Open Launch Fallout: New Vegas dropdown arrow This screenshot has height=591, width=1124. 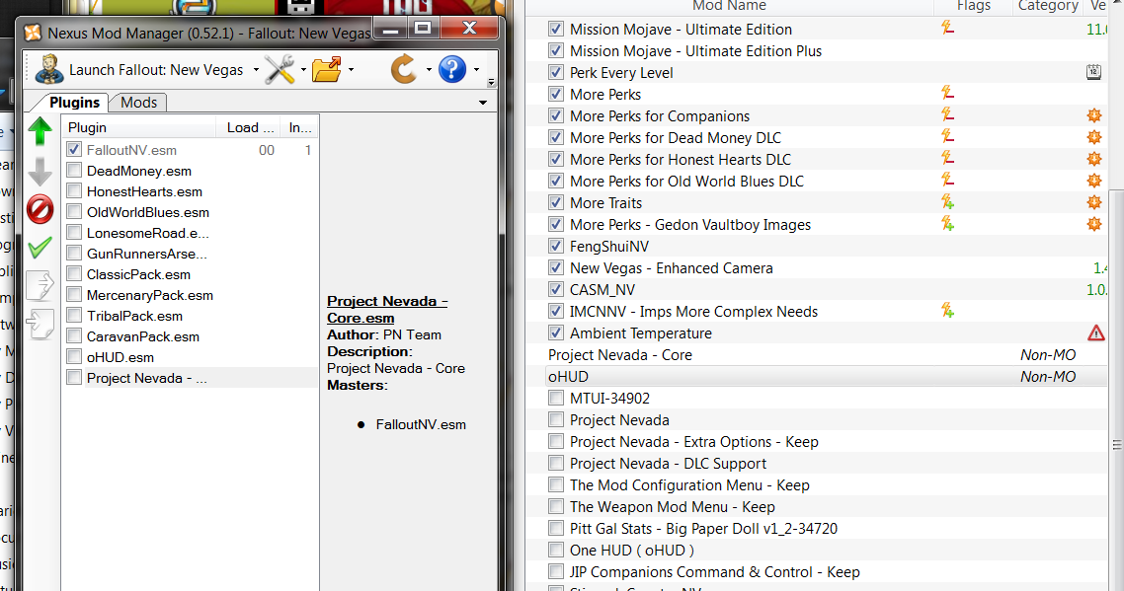click(256, 70)
